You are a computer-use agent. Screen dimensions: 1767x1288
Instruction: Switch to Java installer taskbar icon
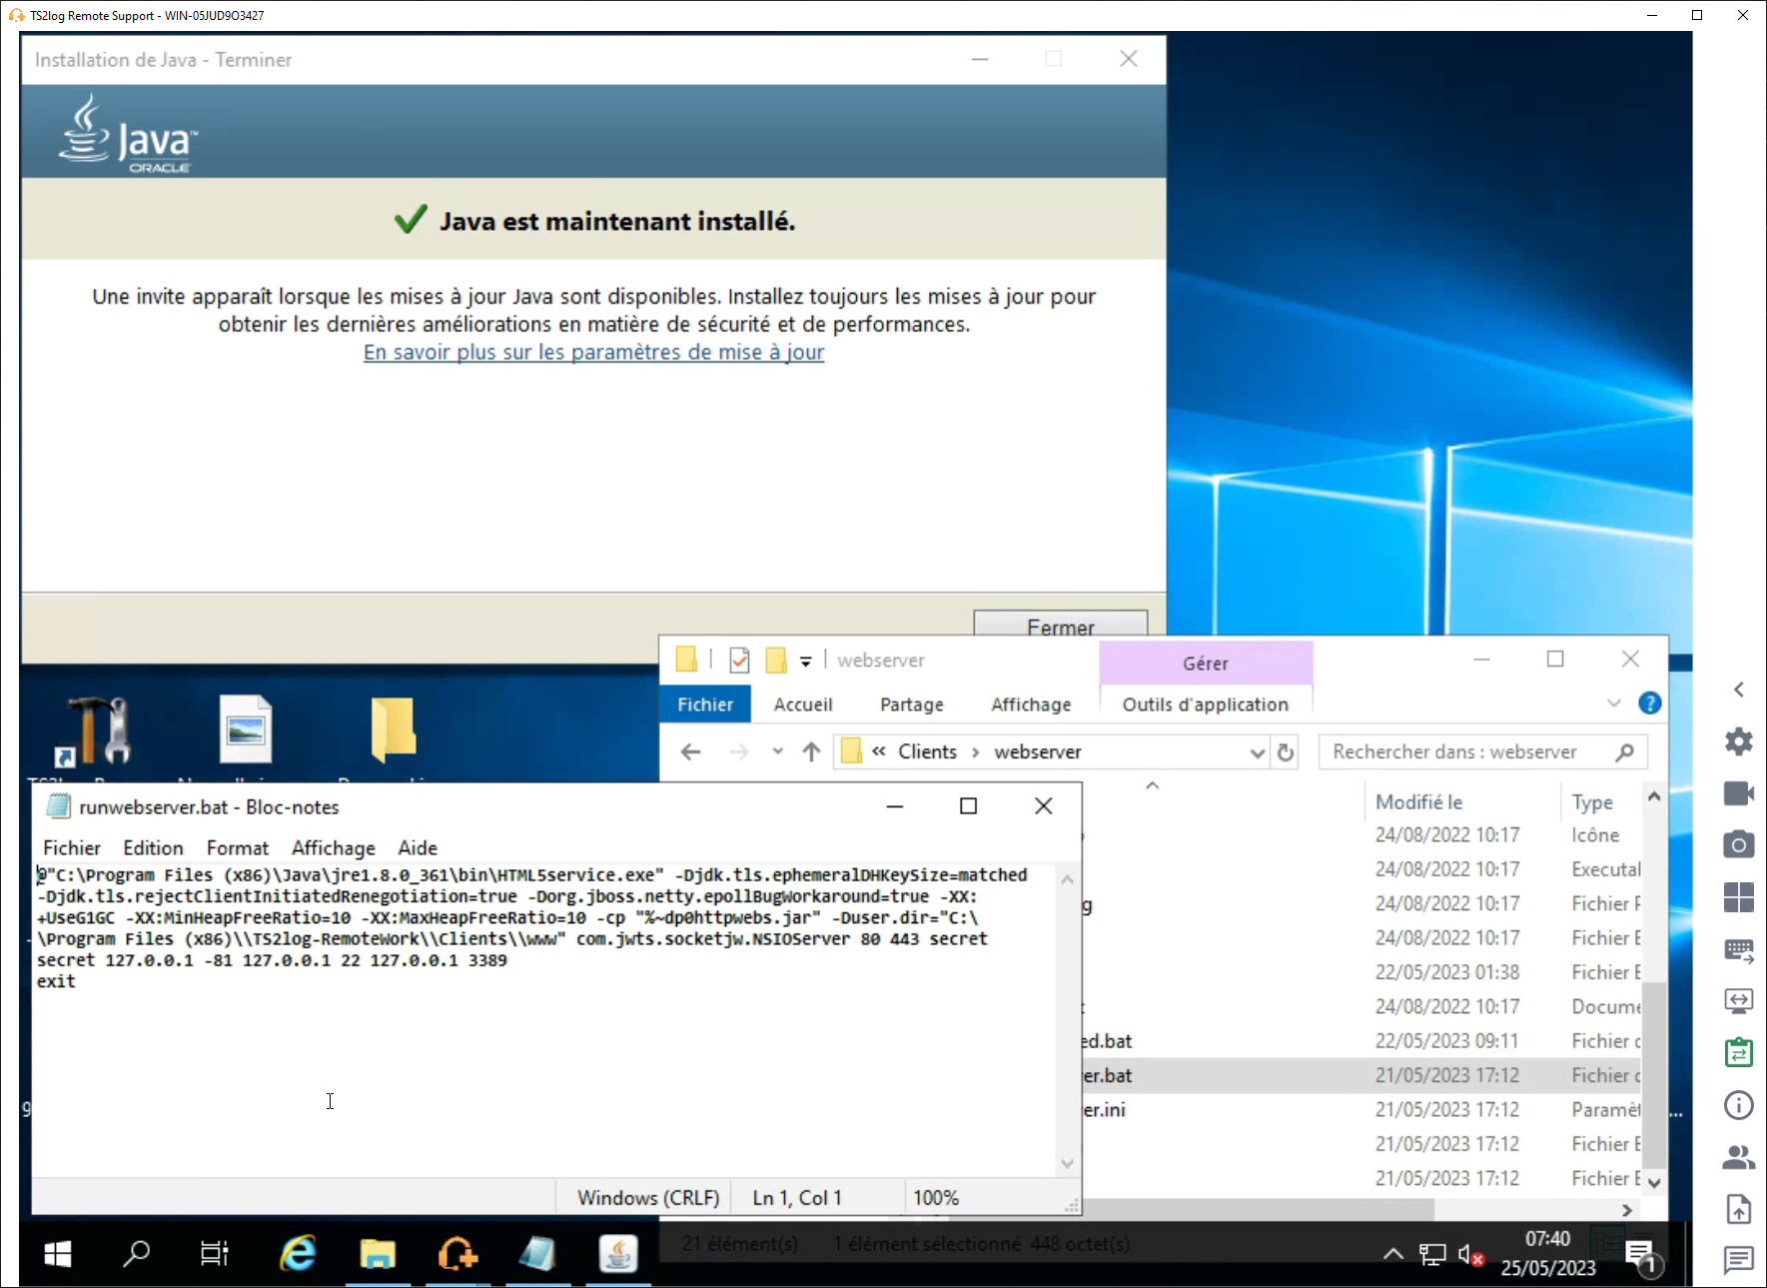coord(617,1254)
